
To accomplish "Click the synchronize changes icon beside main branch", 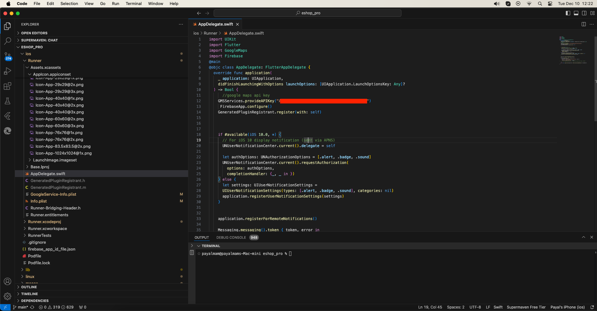I will (x=32, y=307).
